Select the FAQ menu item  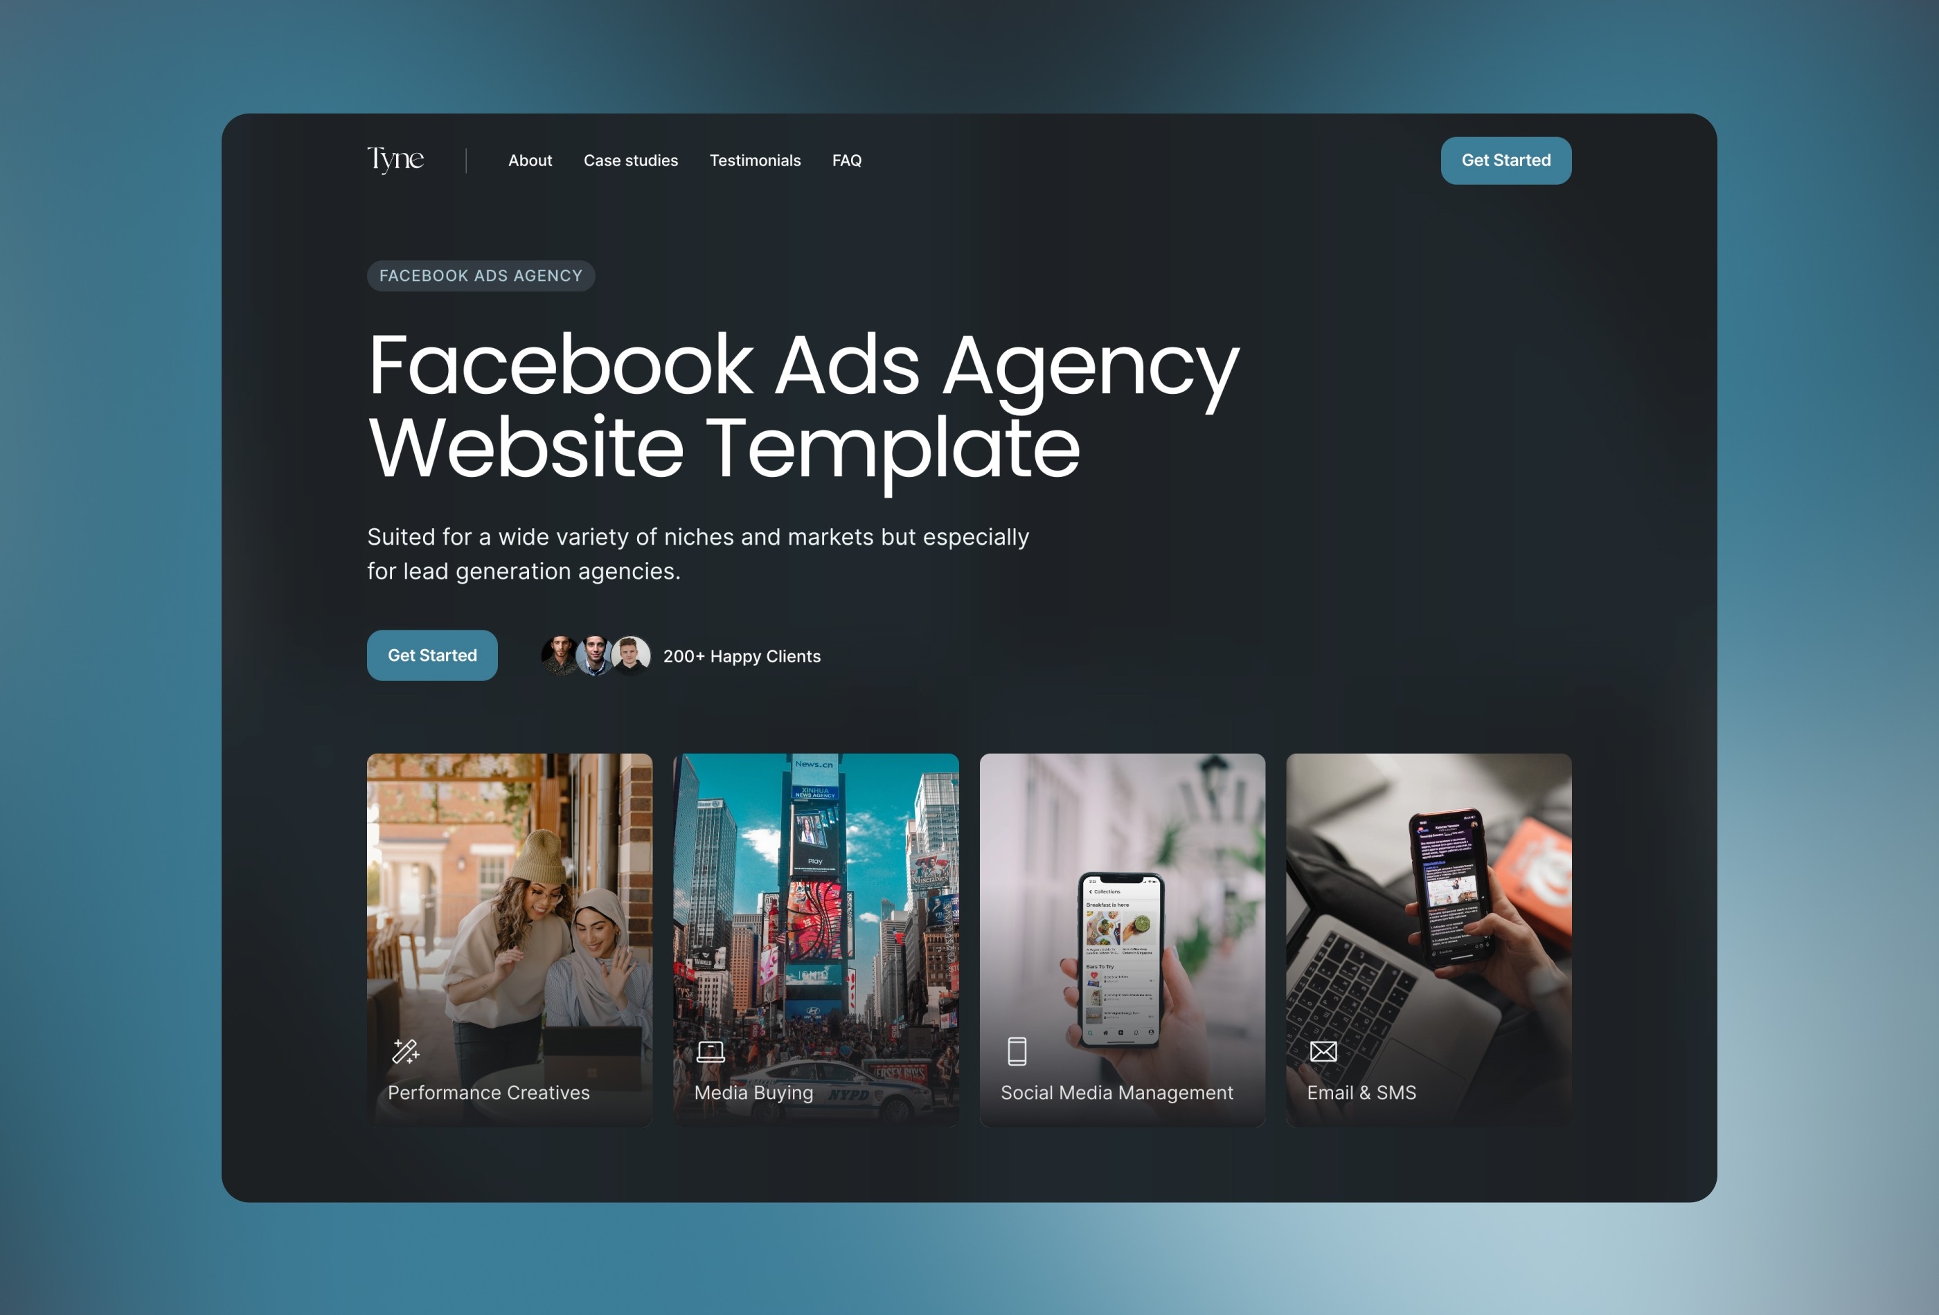click(846, 160)
